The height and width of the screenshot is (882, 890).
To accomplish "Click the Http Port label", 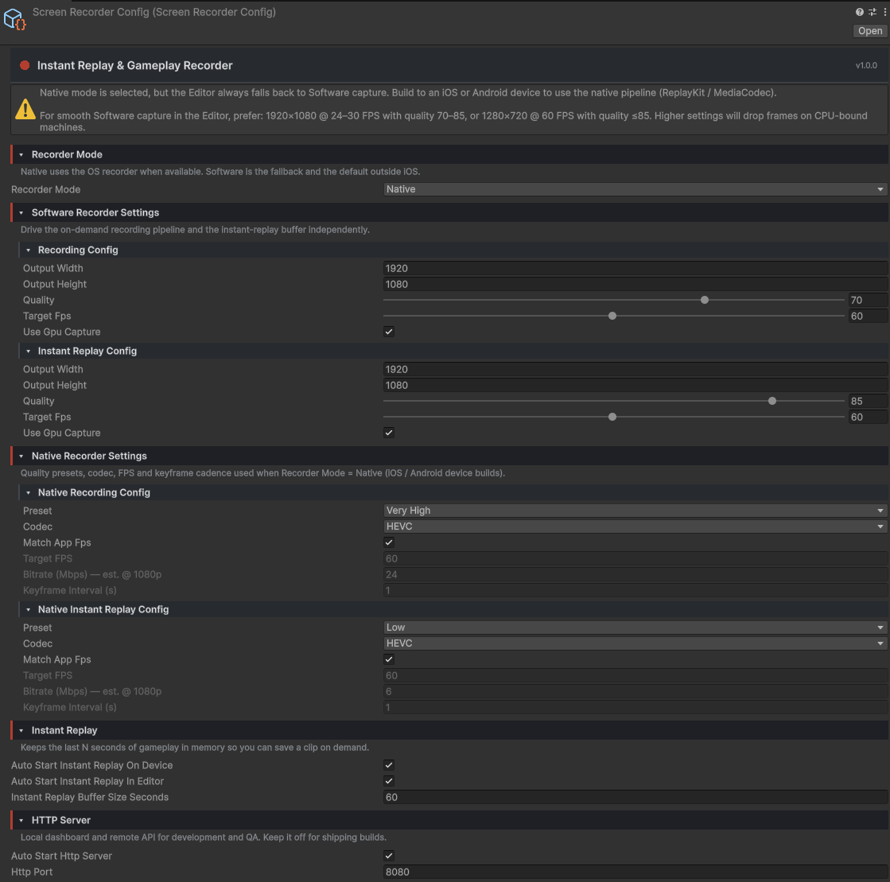I will (x=32, y=872).
